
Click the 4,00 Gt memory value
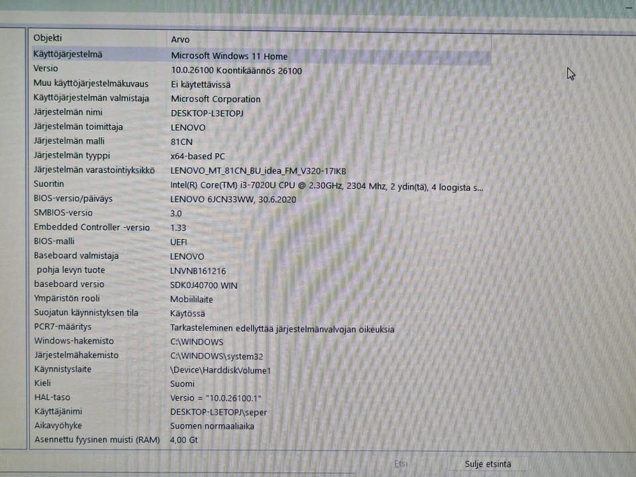184,440
